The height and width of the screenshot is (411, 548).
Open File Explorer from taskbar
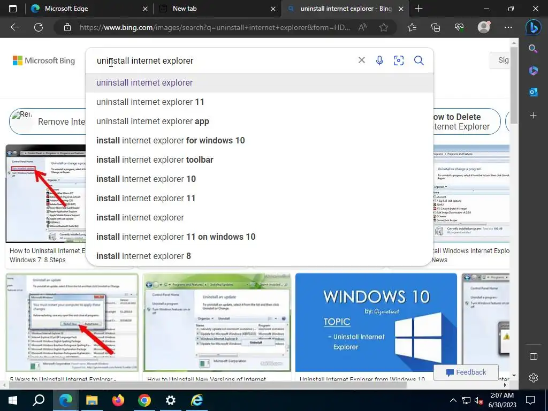pos(92,400)
